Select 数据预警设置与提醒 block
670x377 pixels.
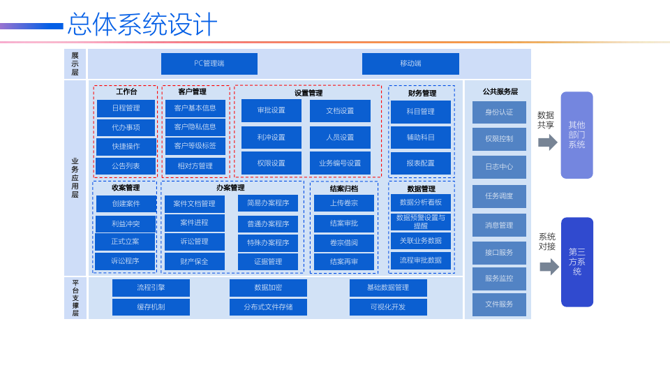click(x=420, y=221)
